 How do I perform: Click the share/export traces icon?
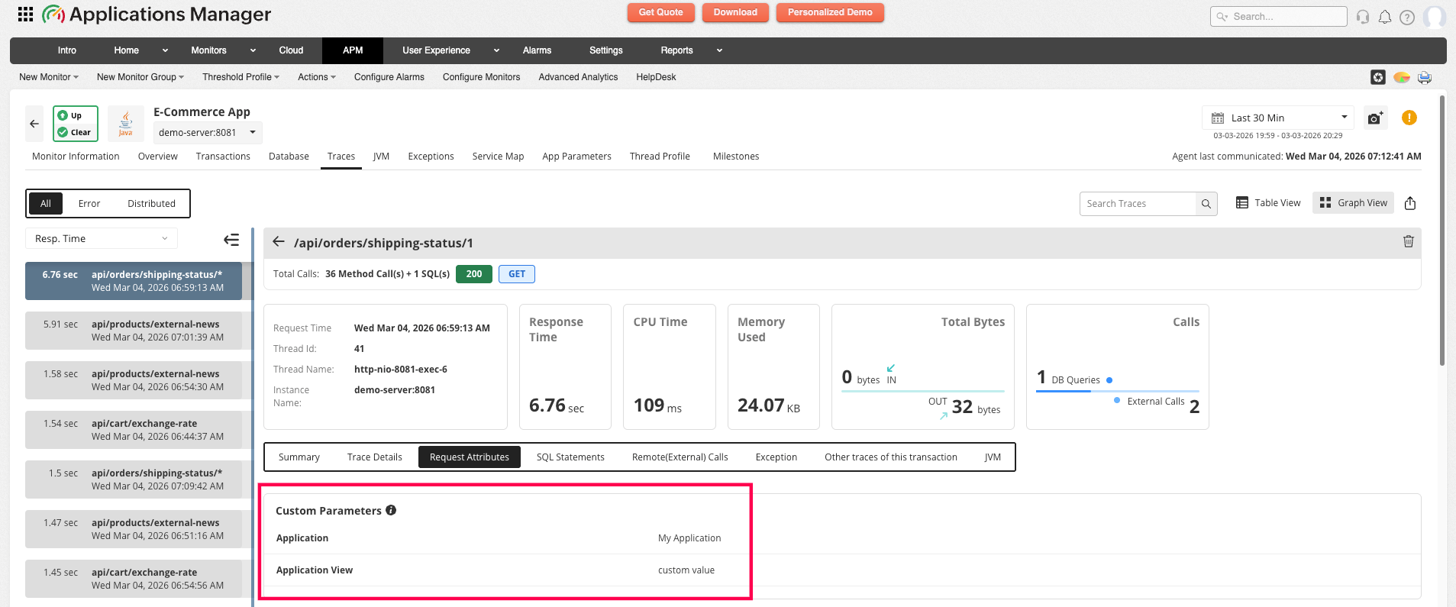1409,203
